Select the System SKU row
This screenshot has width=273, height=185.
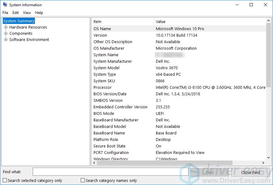click(179, 81)
